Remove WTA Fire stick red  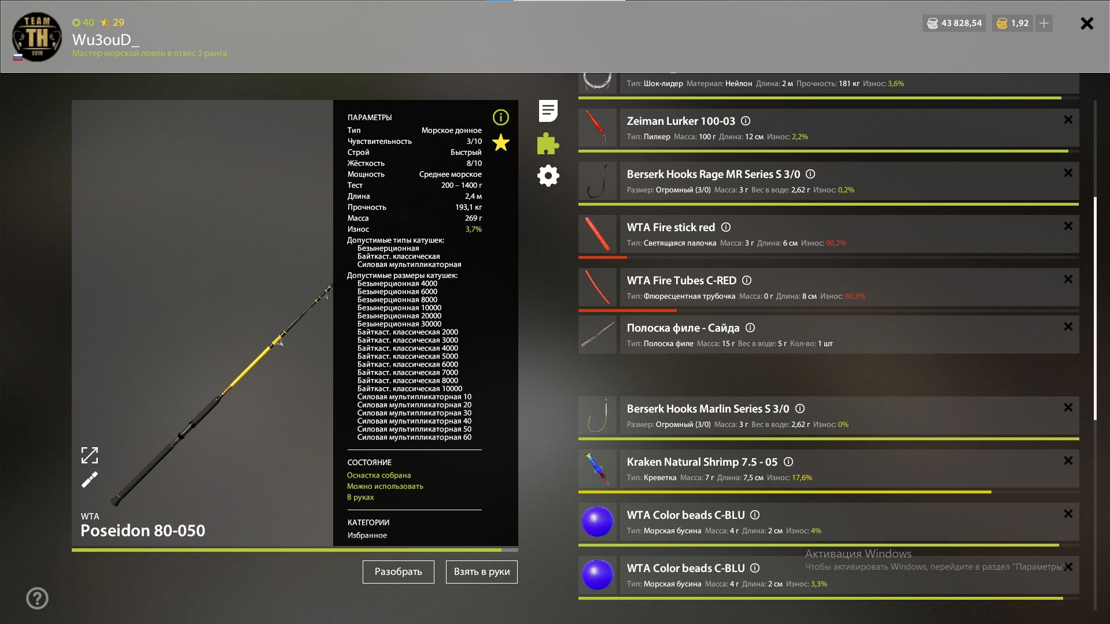1068,226
